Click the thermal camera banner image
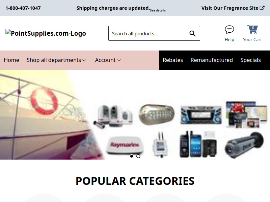The height and width of the screenshot is (202, 270). point(244,145)
